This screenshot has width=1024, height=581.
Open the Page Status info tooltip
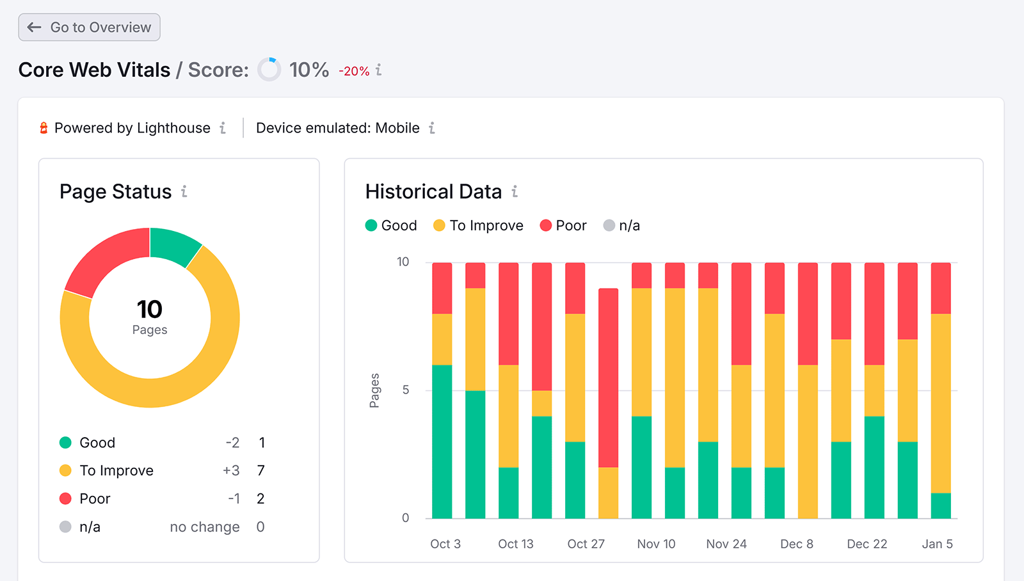click(x=184, y=191)
